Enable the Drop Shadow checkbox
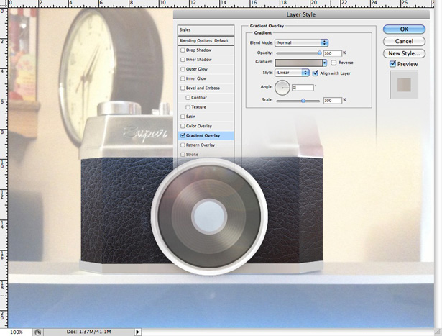The image size is (442, 336). [x=183, y=50]
